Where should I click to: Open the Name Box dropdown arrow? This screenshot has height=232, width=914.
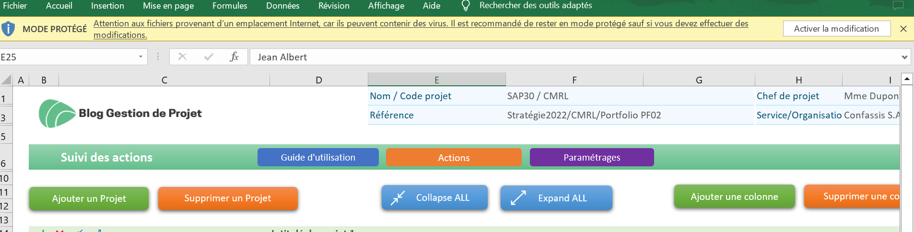[x=141, y=57]
